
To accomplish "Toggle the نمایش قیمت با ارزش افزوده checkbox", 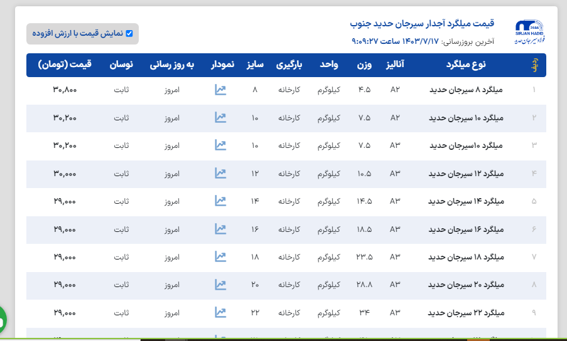I will (129, 34).
